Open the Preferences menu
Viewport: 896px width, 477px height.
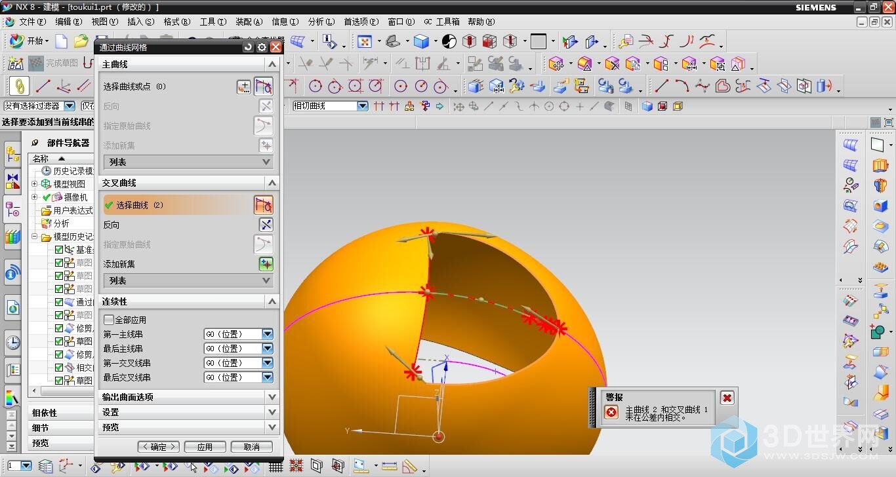pyautogui.click(x=361, y=22)
